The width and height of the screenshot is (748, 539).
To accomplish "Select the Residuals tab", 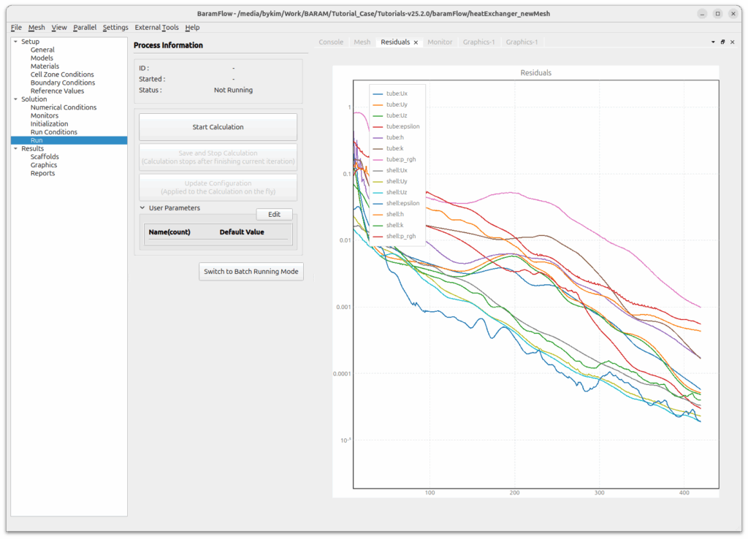I will (x=395, y=42).
